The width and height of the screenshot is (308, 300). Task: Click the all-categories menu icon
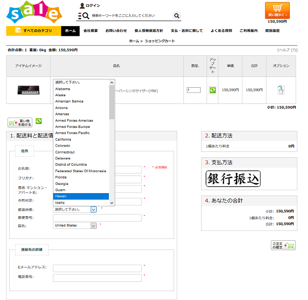pyautogui.click(x=18, y=30)
